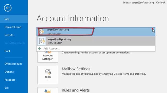Click Add Account...
Screen dimensions: 167x93
(x=96, y=49)
